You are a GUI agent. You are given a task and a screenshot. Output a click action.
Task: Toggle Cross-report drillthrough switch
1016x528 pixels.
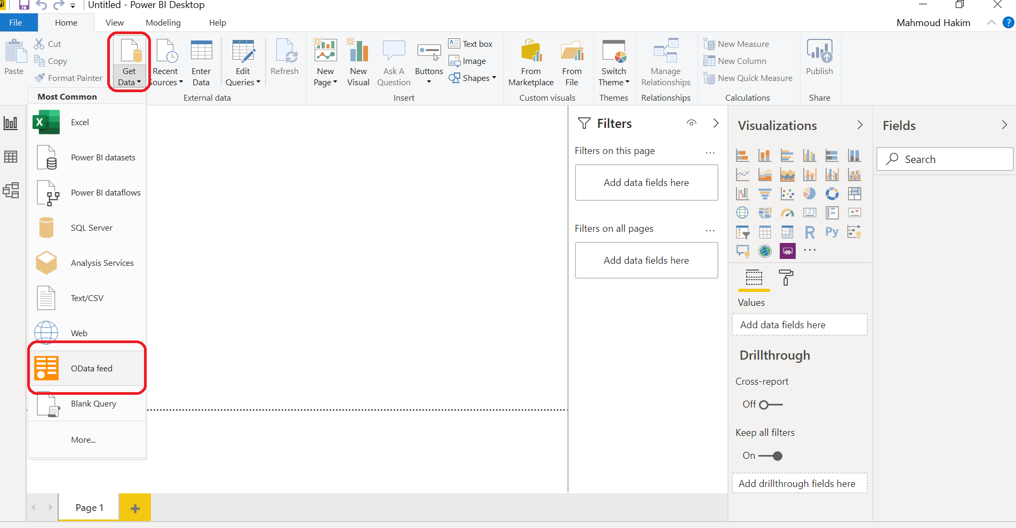coord(771,405)
